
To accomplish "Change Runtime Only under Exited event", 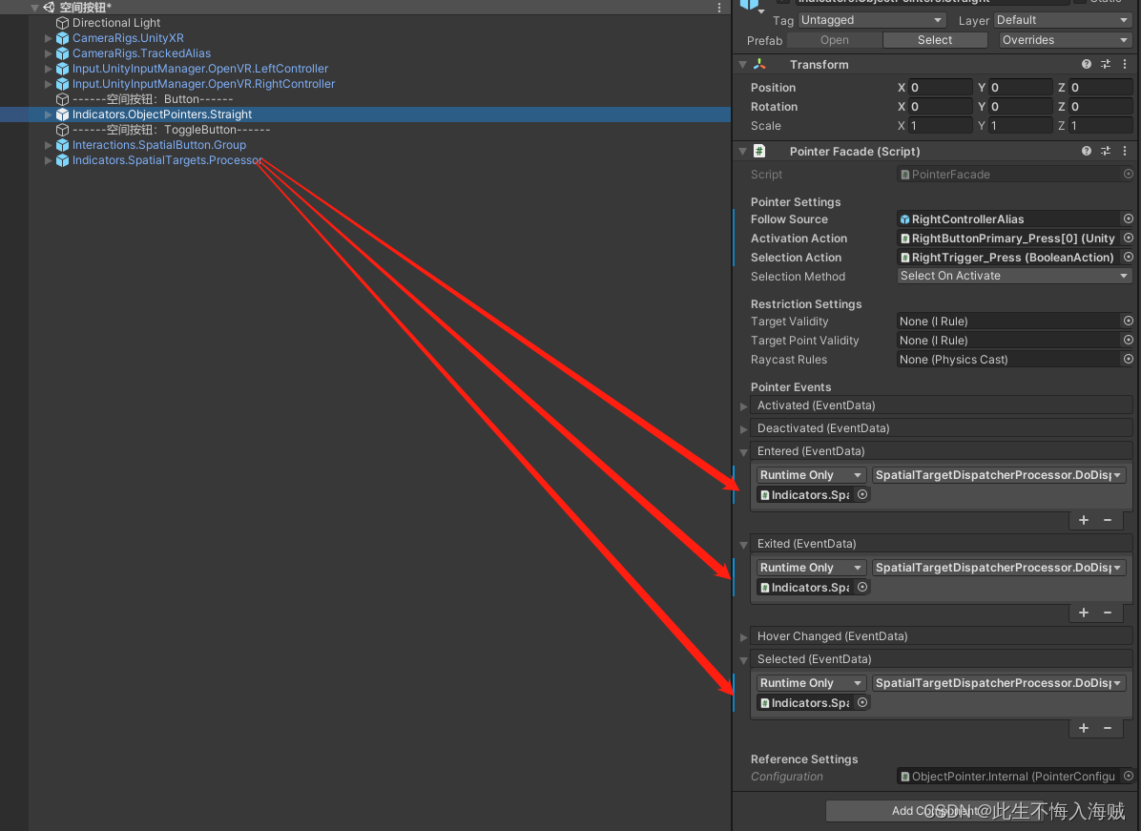I will 810,567.
